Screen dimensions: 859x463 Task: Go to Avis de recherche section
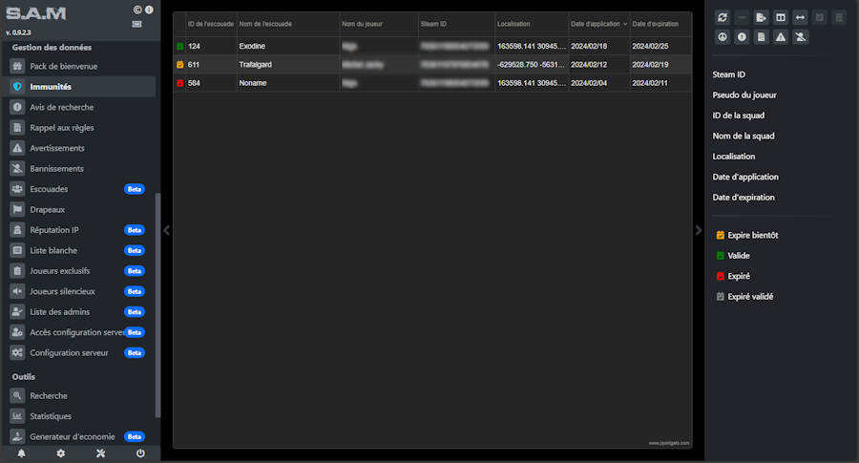point(61,107)
